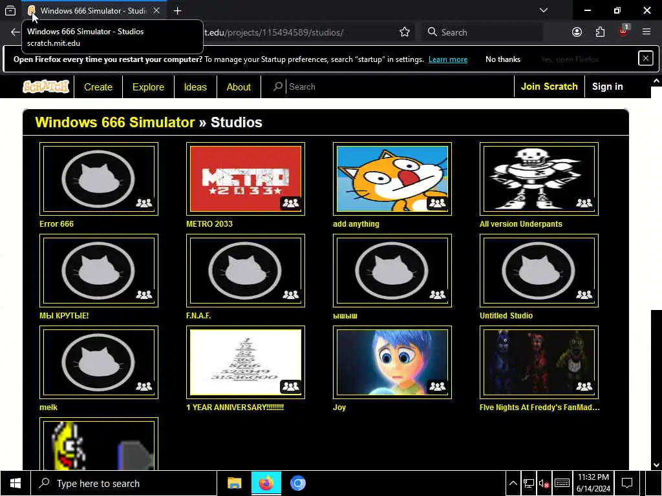Open the 1 YEAR ANNIVERSARY studio thumbnail
The image size is (662, 496).
(x=245, y=362)
